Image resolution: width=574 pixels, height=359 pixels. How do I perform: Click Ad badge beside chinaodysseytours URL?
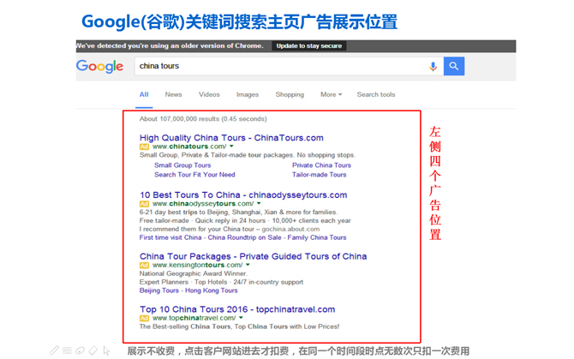pos(144,204)
